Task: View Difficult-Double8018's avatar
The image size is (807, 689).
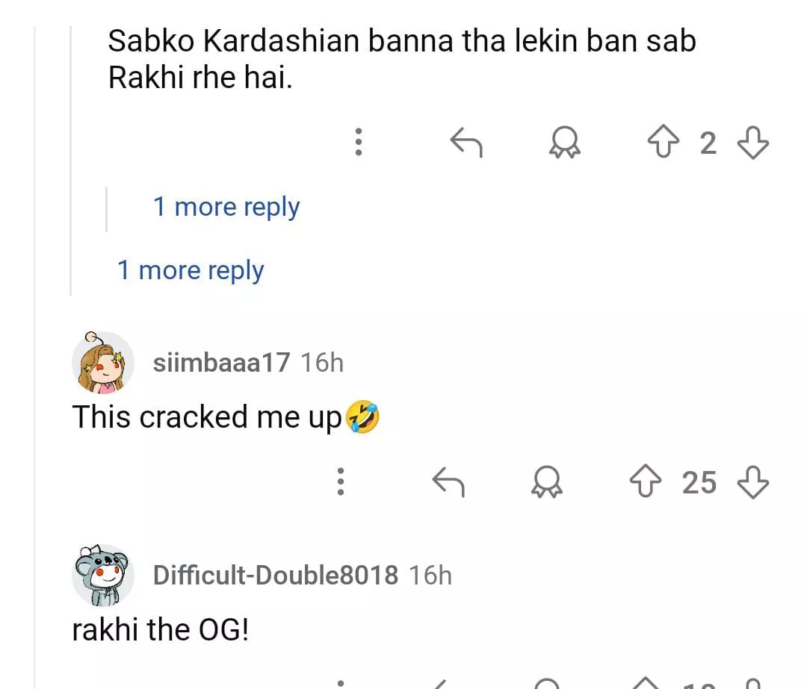Action: pos(102,575)
